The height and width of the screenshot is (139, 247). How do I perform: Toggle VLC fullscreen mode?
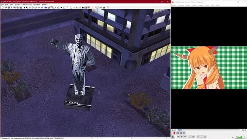click(x=190, y=137)
